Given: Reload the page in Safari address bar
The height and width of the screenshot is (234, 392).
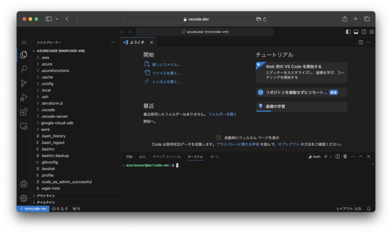Looking at the screenshot, I should click(x=265, y=19).
